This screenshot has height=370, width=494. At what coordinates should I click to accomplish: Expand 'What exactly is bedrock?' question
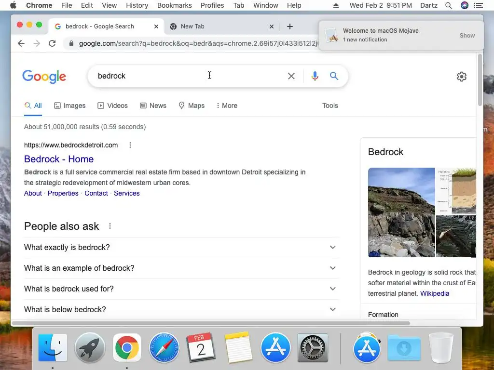click(x=181, y=247)
